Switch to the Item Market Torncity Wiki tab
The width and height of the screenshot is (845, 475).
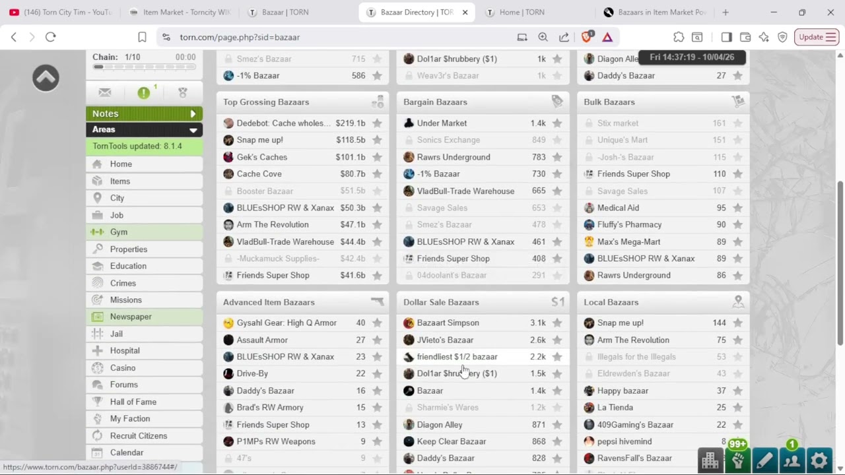[x=180, y=12]
